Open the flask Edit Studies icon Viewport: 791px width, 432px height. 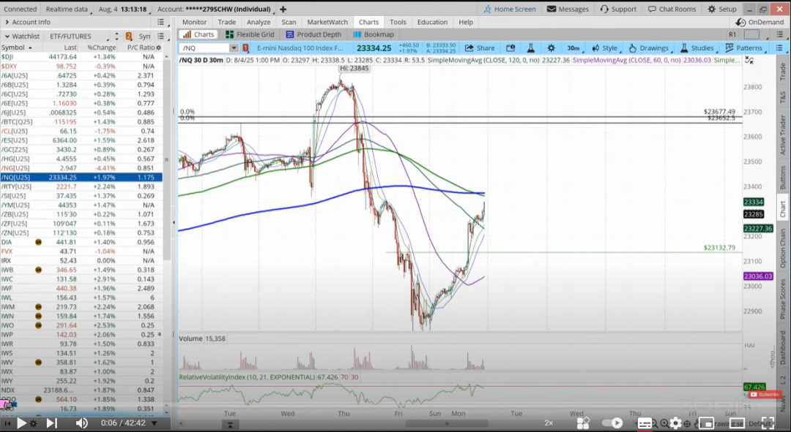[x=531, y=48]
